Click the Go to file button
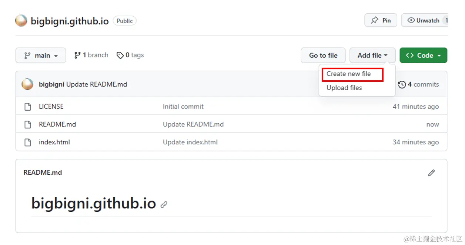This screenshot has height=245, width=465. point(323,56)
